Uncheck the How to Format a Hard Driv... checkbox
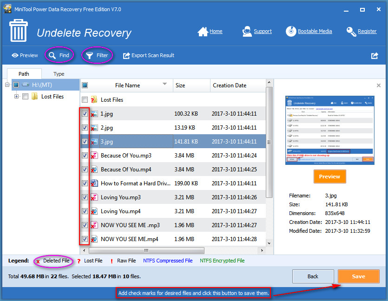This screenshot has width=388, height=301. tap(85, 183)
